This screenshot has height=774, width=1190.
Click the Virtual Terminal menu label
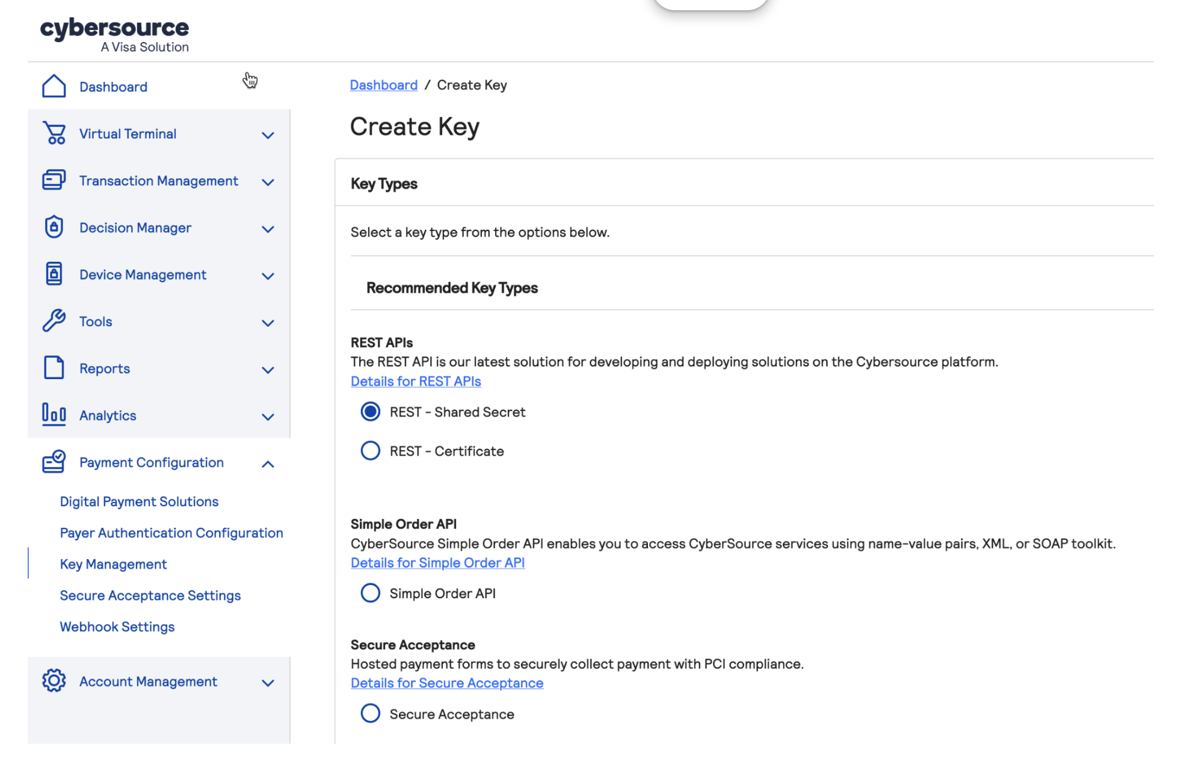coord(128,134)
